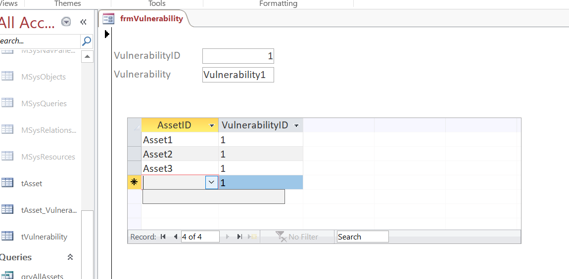569x279 pixels.
Task: Go to first record in subform
Action: (163, 237)
